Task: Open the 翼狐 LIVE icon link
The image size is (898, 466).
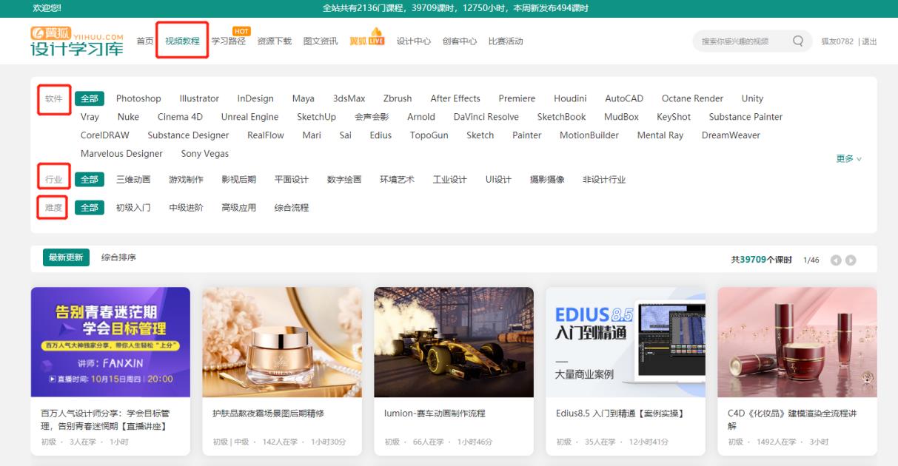Action: [x=367, y=38]
